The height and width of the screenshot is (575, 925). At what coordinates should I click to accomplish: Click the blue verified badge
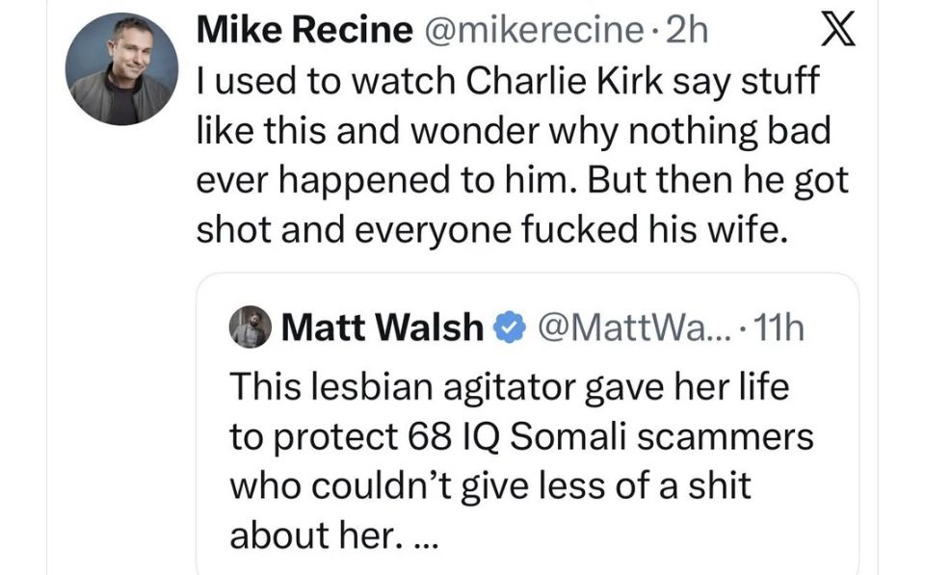(x=507, y=329)
